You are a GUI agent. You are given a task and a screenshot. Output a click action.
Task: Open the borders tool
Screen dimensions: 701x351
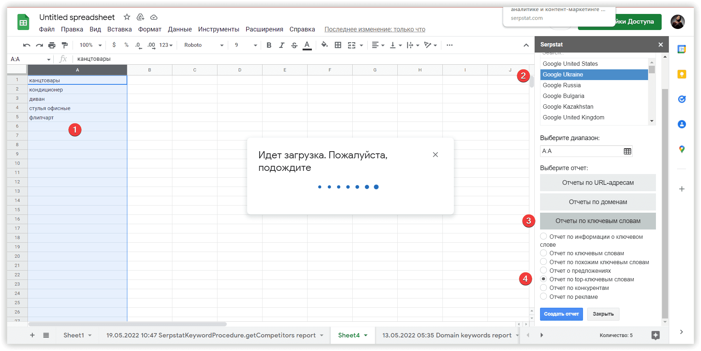[x=338, y=45]
